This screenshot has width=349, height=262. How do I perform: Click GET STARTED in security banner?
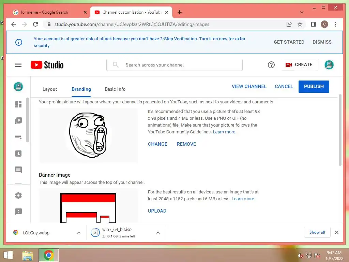[289, 42]
